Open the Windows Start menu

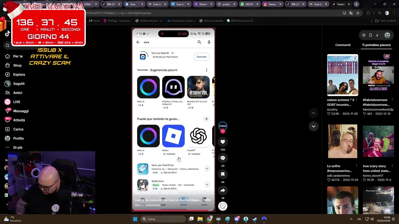tap(135, 219)
